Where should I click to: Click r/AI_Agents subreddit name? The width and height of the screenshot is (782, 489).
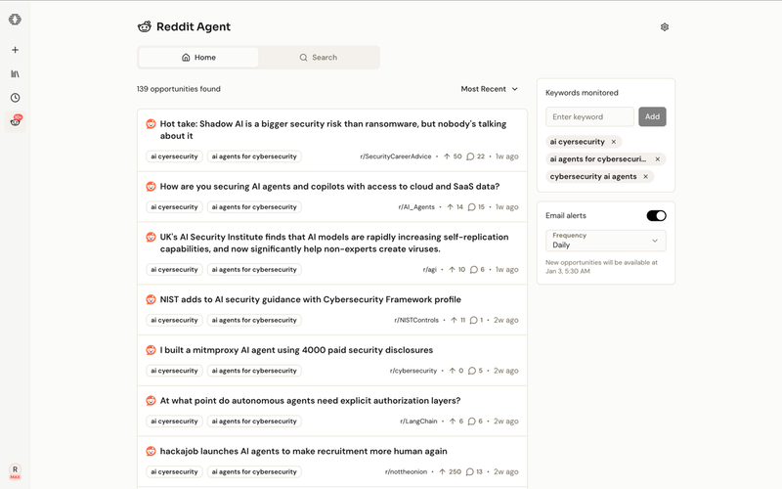416,207
